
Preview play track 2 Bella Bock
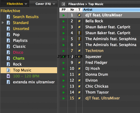(64, 21)
